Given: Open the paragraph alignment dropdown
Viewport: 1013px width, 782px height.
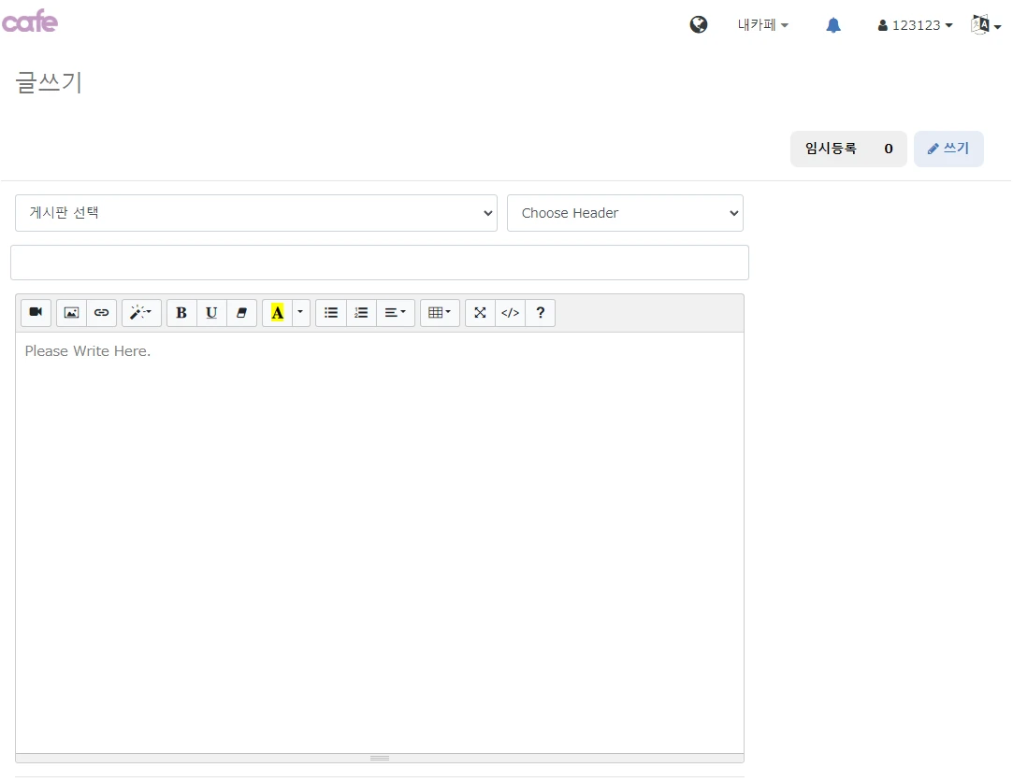Looking at the screenshot, I should pyautogui.click(x=396, y=313).
